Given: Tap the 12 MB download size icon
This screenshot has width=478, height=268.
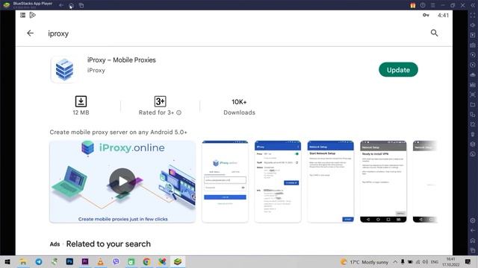Looking at the screenshot, I should (x=81, y=101).
